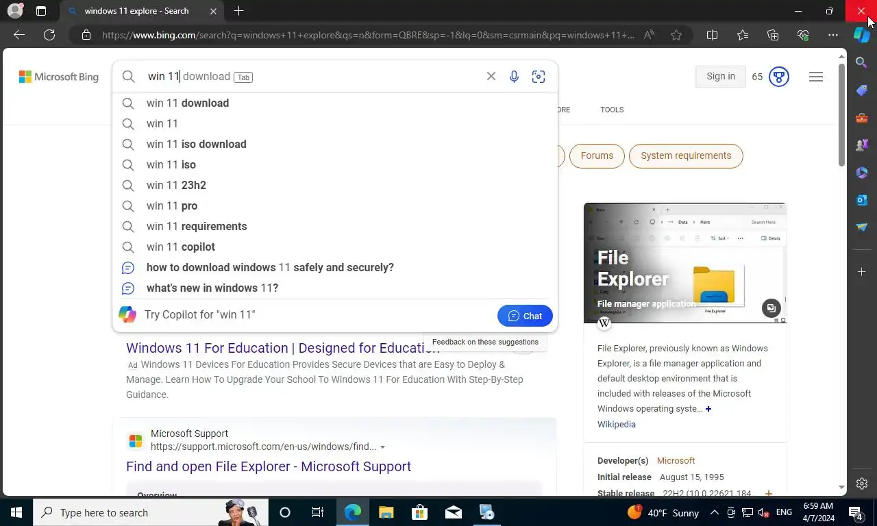Open sidebar Outlook icon
Image resolution: width=877 pixels, height=526 pixels.
pos(862,200)
